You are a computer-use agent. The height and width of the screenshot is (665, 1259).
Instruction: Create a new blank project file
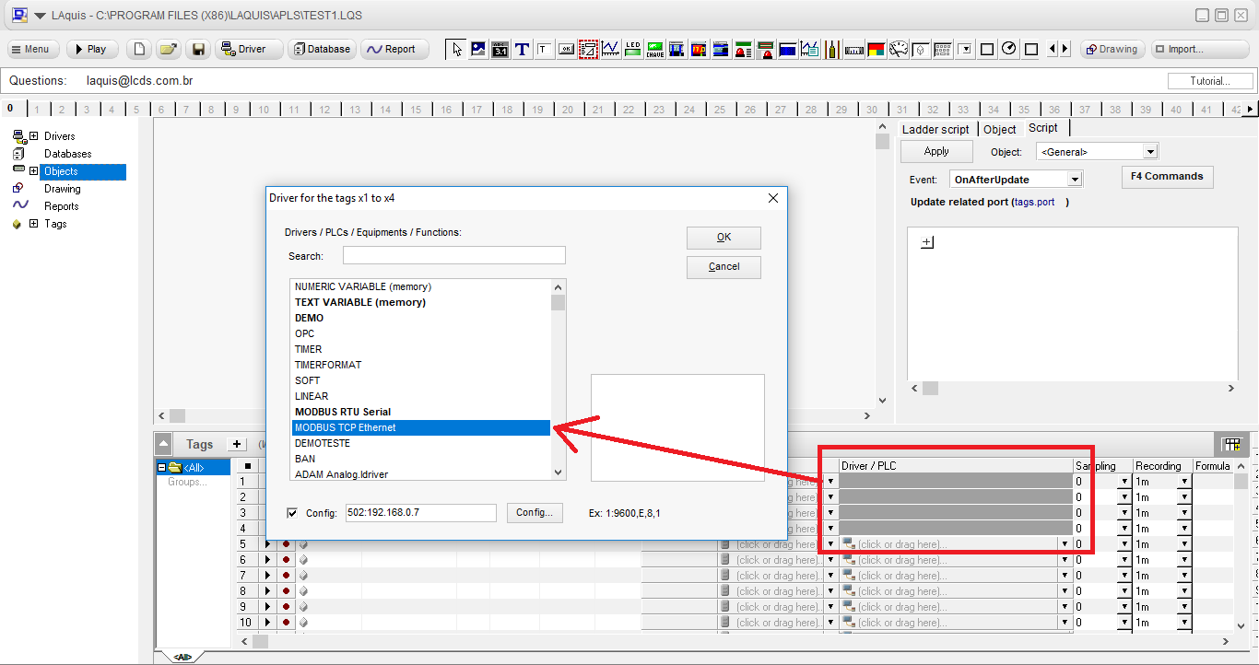click(x=138, y=49)
